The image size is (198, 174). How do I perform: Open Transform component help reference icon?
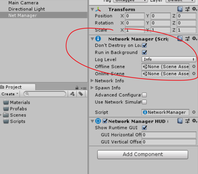coord(180,9)
